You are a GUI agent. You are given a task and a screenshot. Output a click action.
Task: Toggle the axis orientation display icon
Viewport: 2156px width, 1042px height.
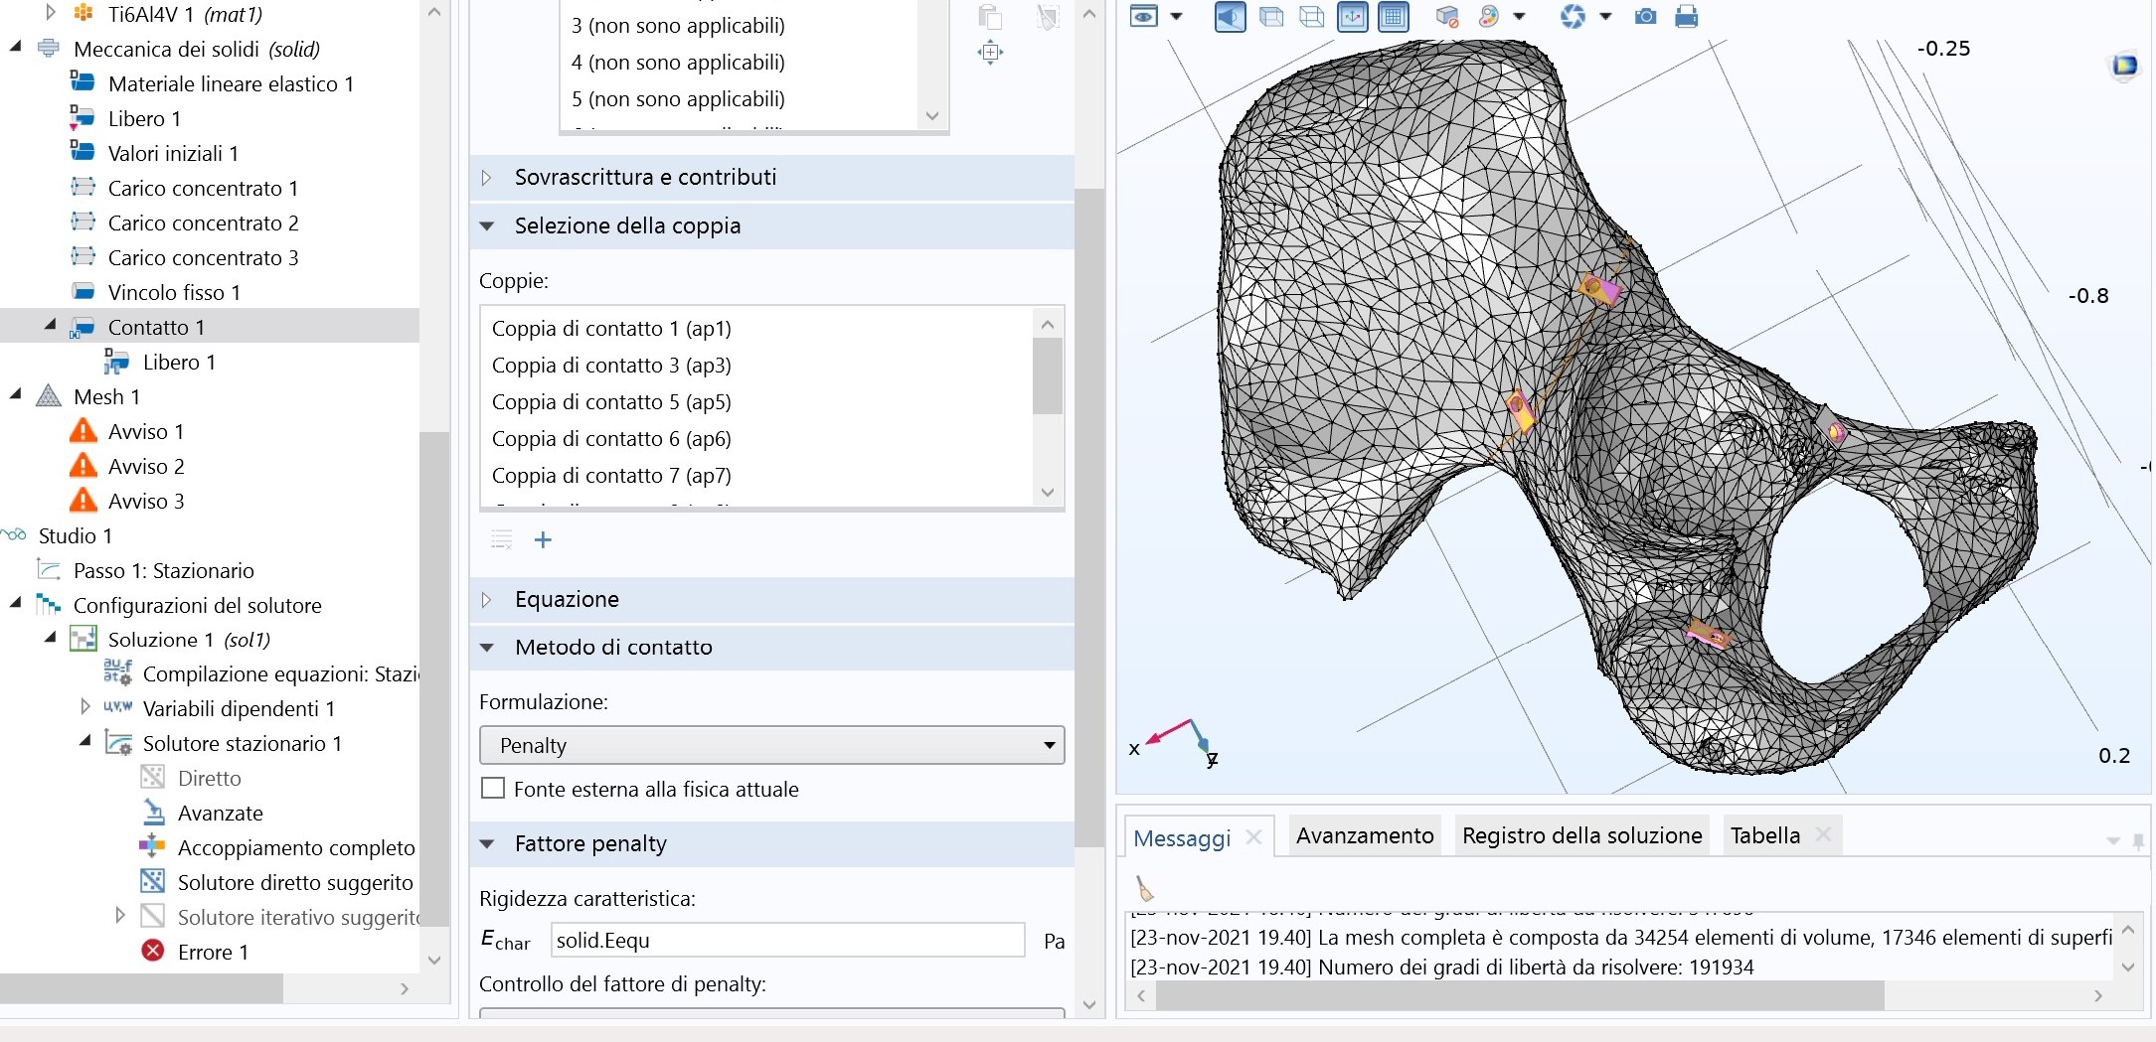(x=1352, y=17)
